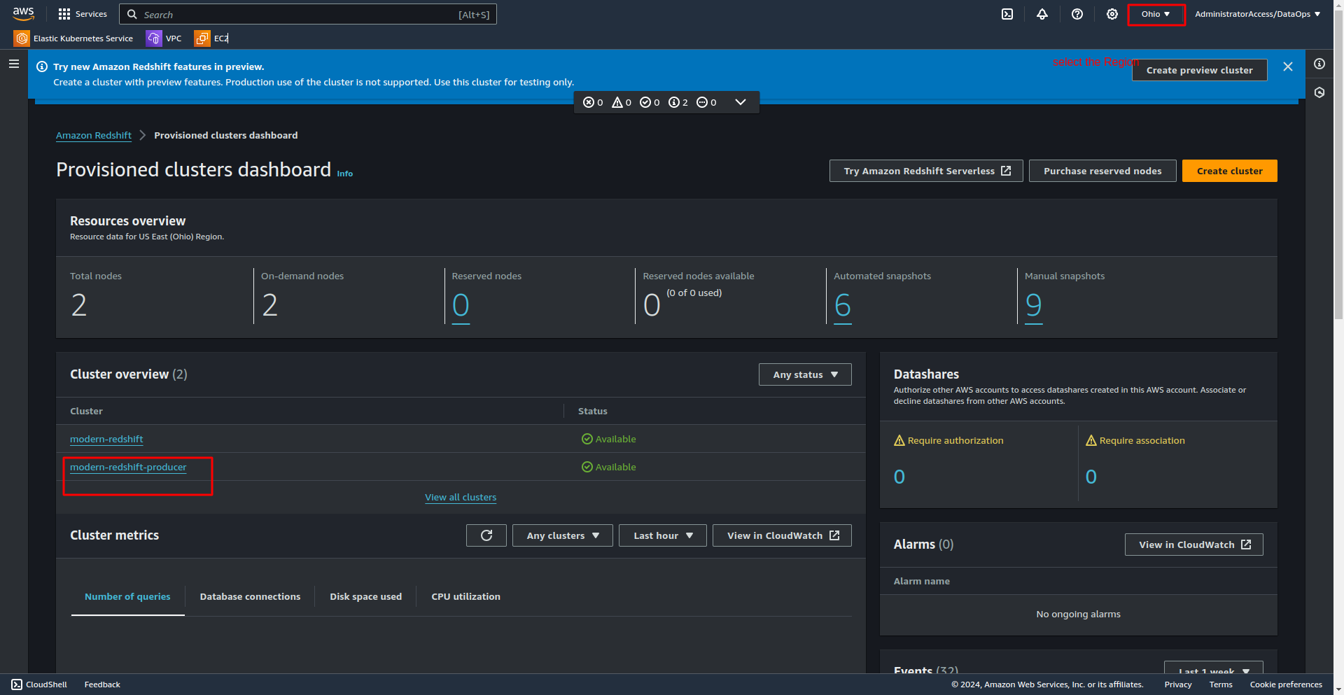Click the Cluster column header
The width and height of the screenshot is (1344, 695).
[86, 411]
